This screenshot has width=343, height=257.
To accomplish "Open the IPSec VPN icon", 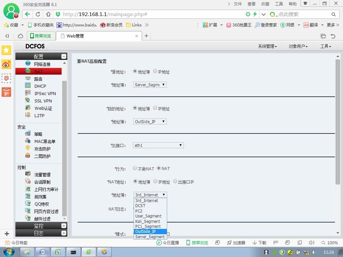I will pos(28,93).
